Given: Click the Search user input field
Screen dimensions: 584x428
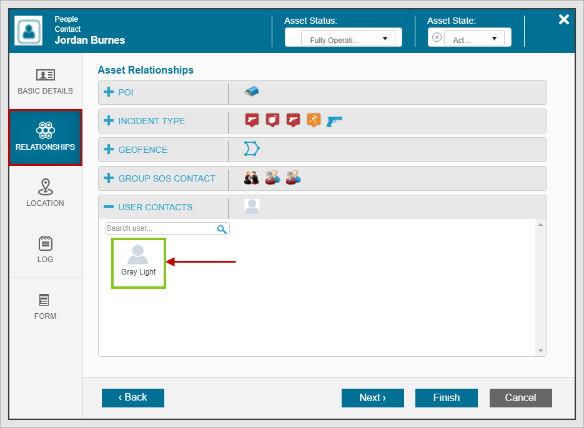Looking at the screenshot, I should click(161, 228).
